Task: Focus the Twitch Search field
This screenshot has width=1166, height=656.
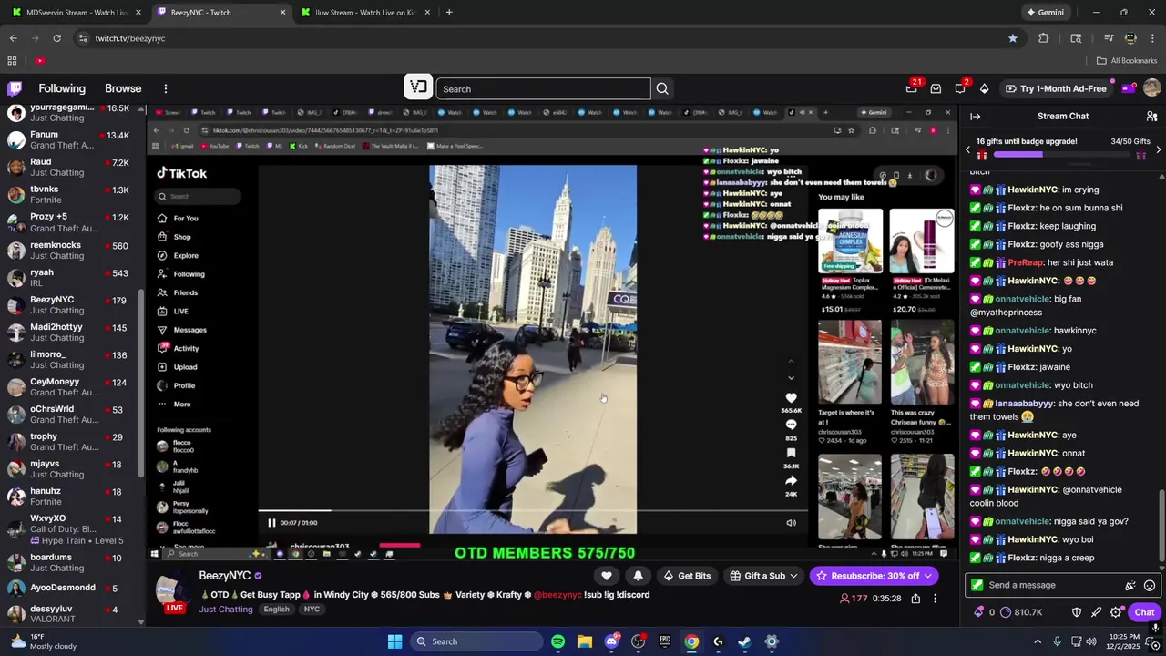Action: coord(544,88)
